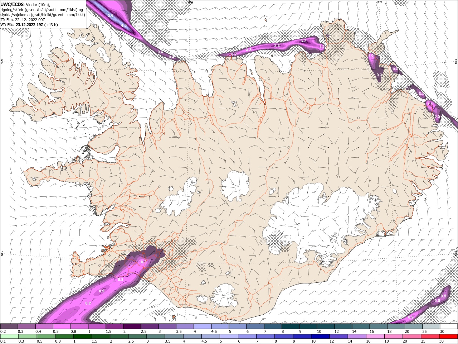Click the 'VT: Fös. 23.12.2022 19Z' valid time

click(x=22, y=25)
